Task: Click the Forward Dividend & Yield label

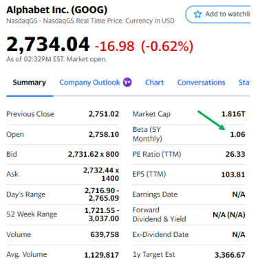Action: click(159, 214)
